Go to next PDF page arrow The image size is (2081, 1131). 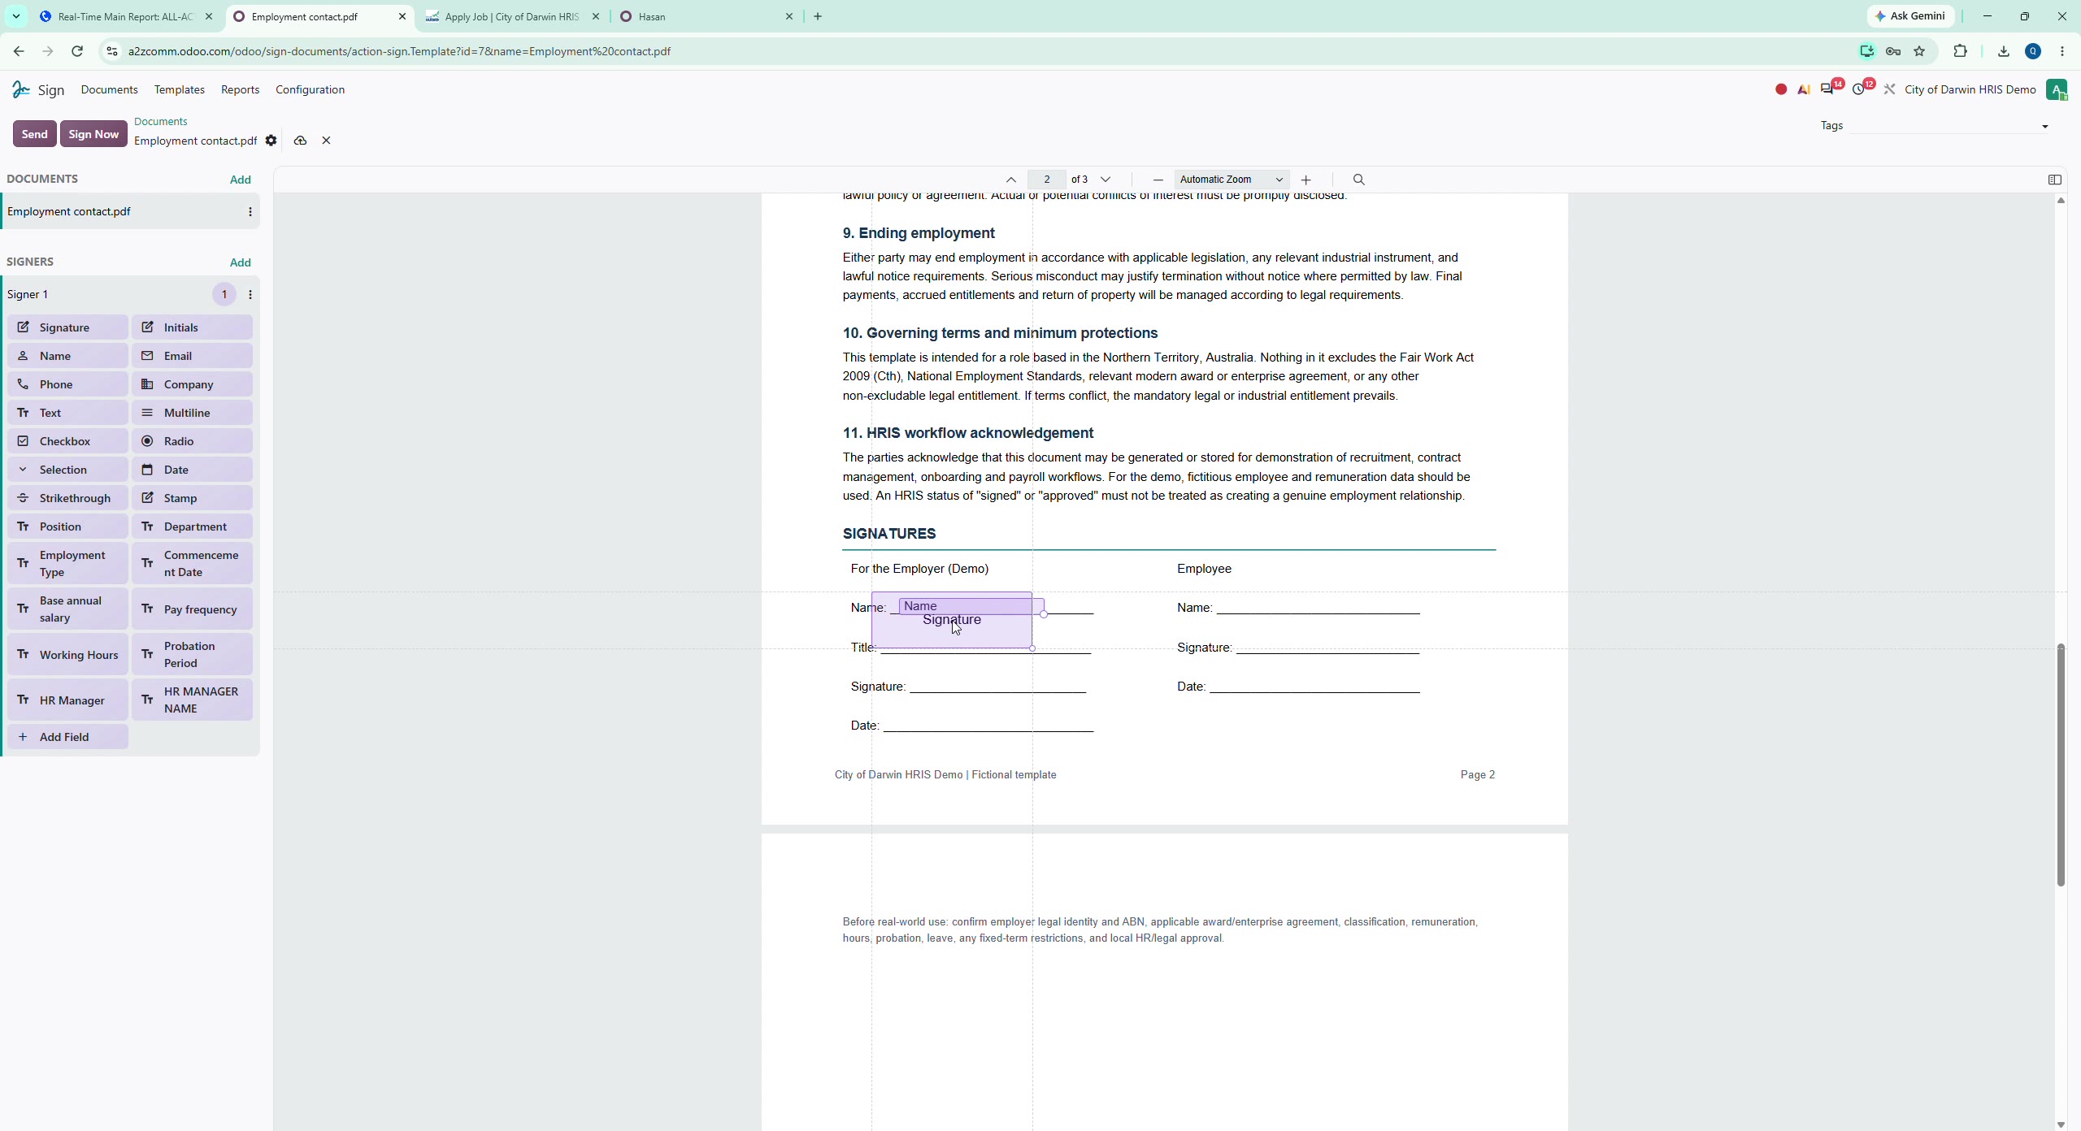[1106, 180]
